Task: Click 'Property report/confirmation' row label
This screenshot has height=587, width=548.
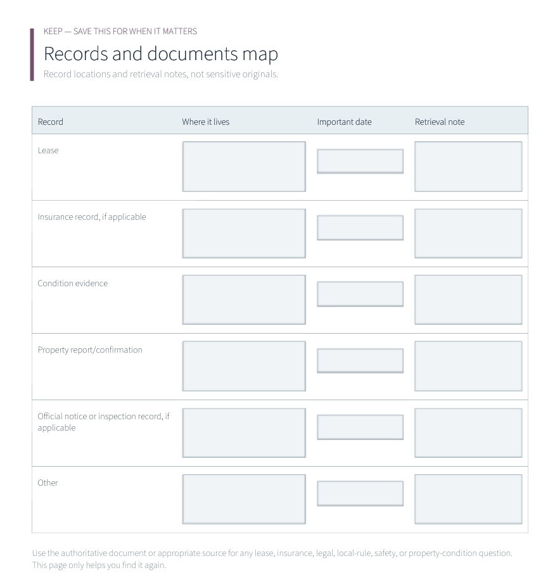Action: tap(90, 350)
